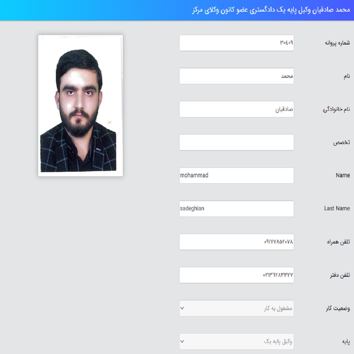Click the تلفن همراه label text
This screenshot has height=354, width=354.
click(338, 242)
